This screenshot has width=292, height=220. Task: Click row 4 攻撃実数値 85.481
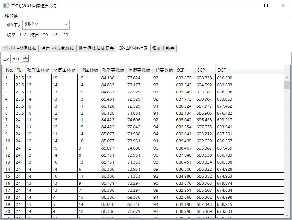pyautogui.click(x=113, y=99)
